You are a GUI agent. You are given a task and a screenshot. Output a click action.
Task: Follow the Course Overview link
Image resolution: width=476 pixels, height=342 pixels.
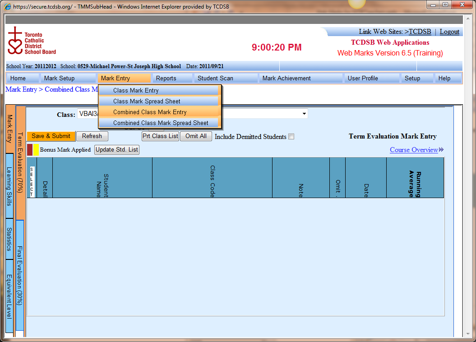pyautogui.click(x=413, y=150)
